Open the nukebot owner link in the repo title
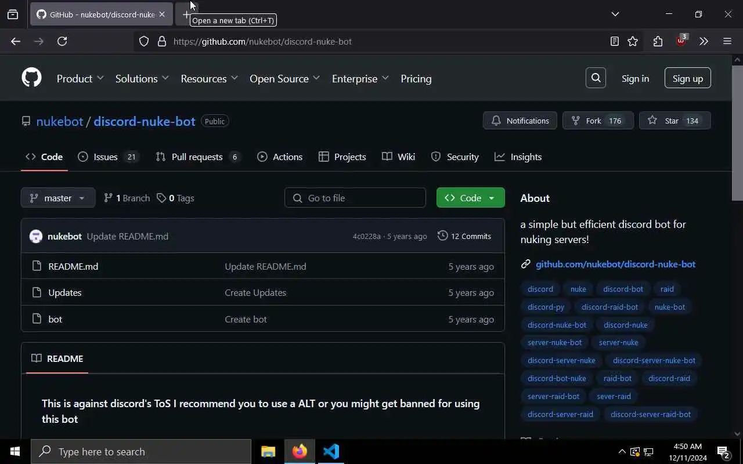The image size is (743, 464). coord(60,121)
